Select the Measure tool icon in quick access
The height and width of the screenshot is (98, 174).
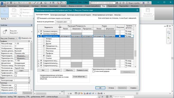(30, 3)
